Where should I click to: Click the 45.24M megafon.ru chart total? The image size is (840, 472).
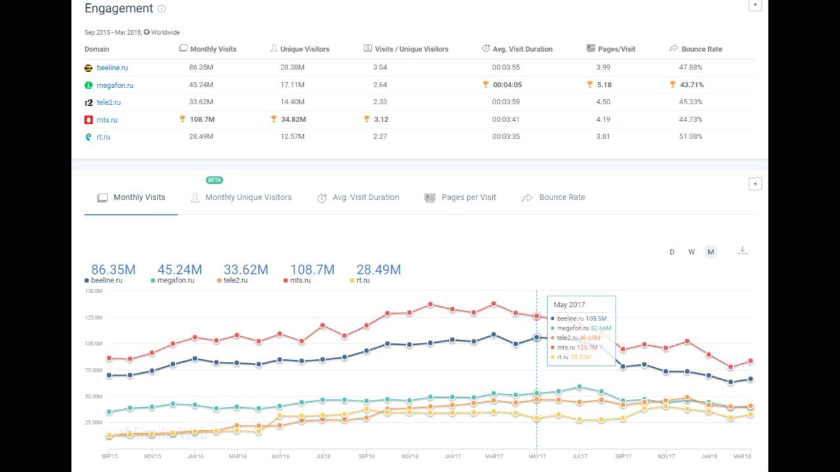point(180,269)
